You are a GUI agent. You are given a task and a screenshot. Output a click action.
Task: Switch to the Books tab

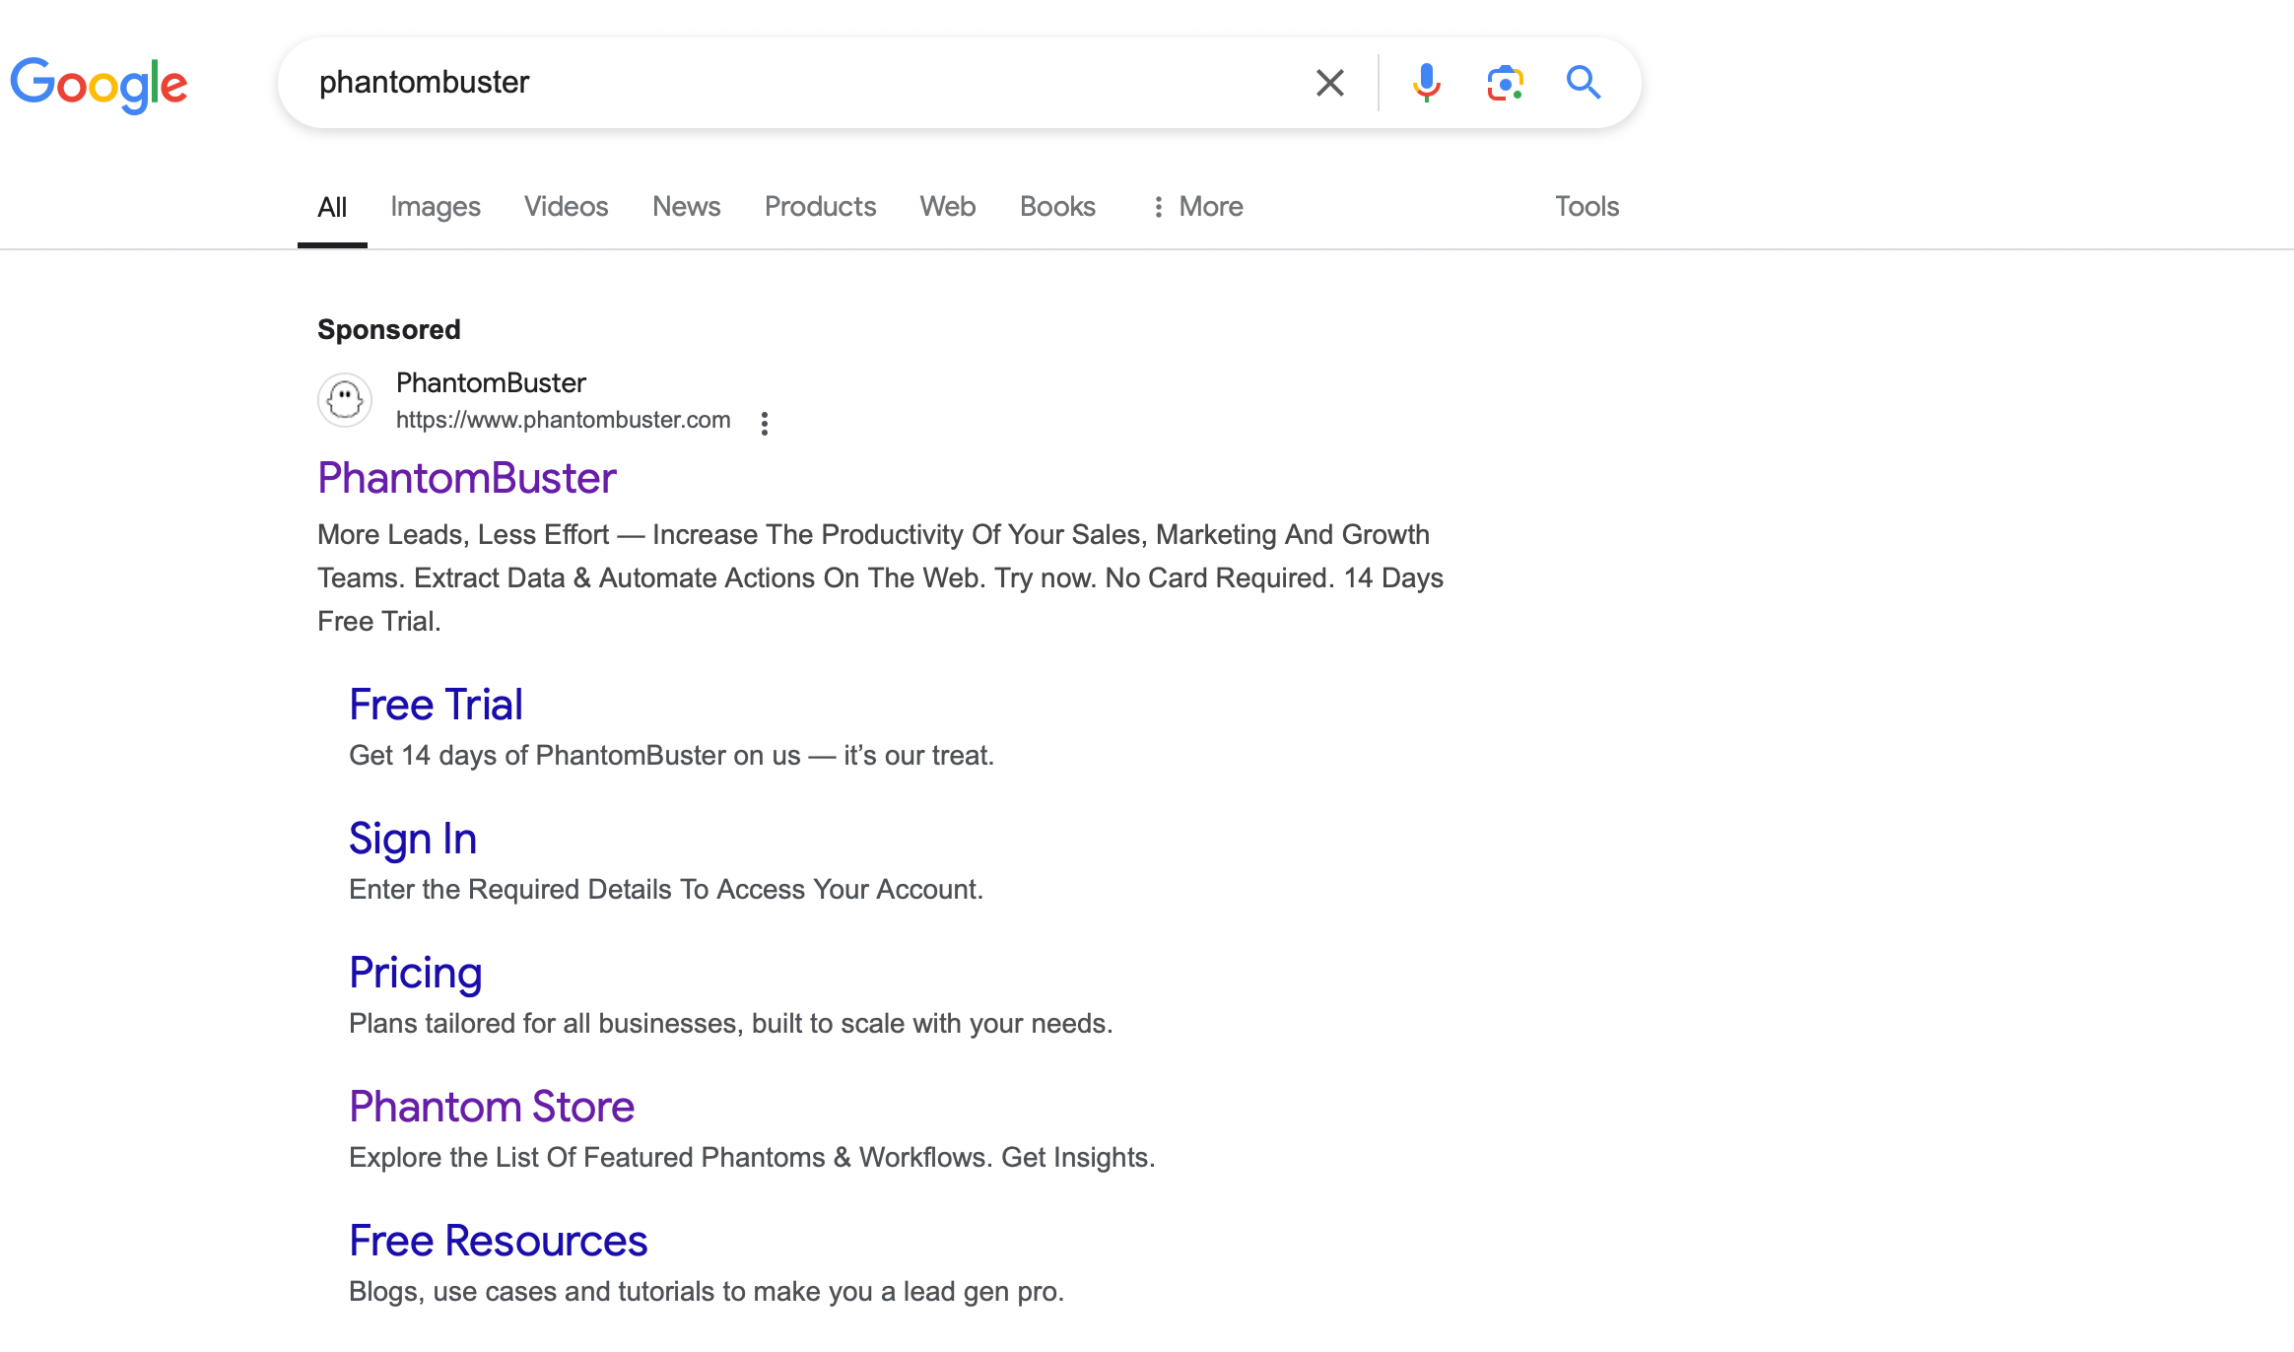(x=1057, y=206)
